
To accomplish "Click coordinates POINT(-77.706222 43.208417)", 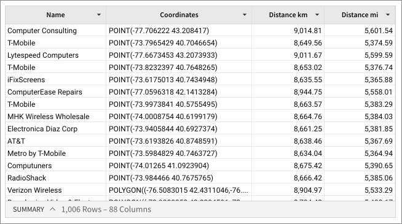I will click(159, 31).
